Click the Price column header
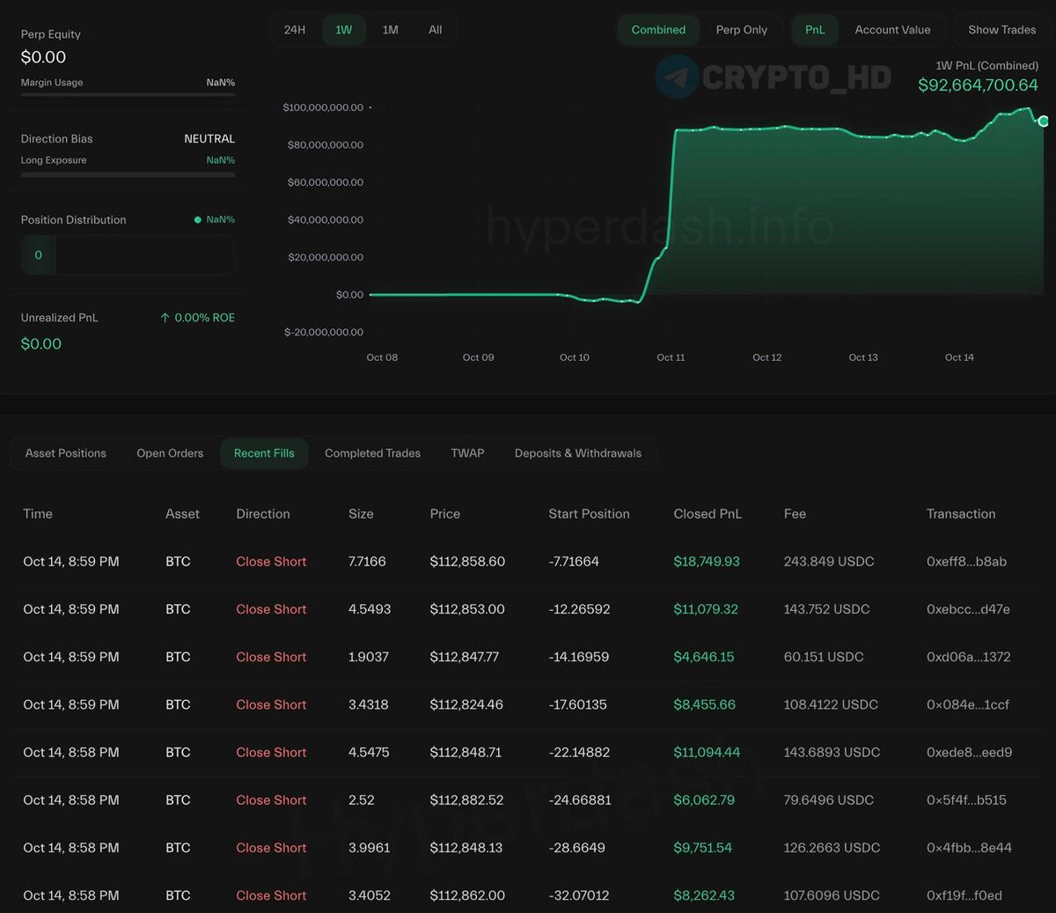The width and height of the screenshot is (1056, 913). 445,514
